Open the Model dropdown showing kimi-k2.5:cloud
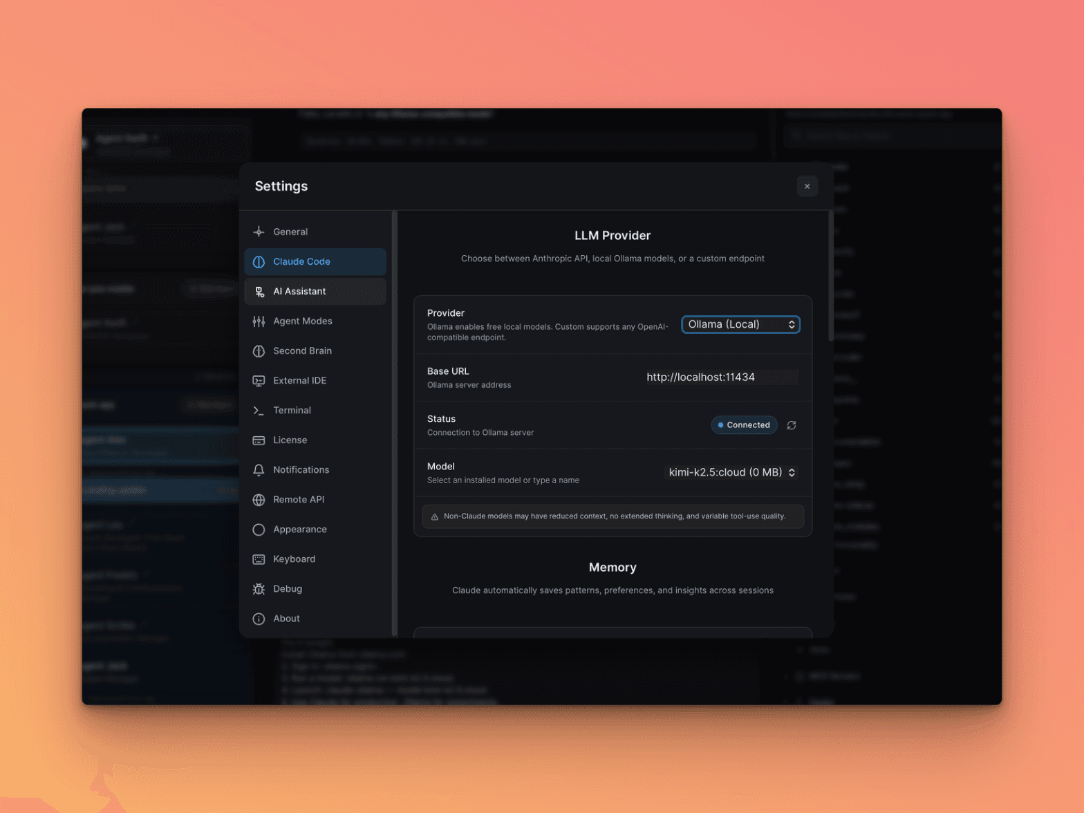The image size is (1084, 813). (x=731, y=472)
